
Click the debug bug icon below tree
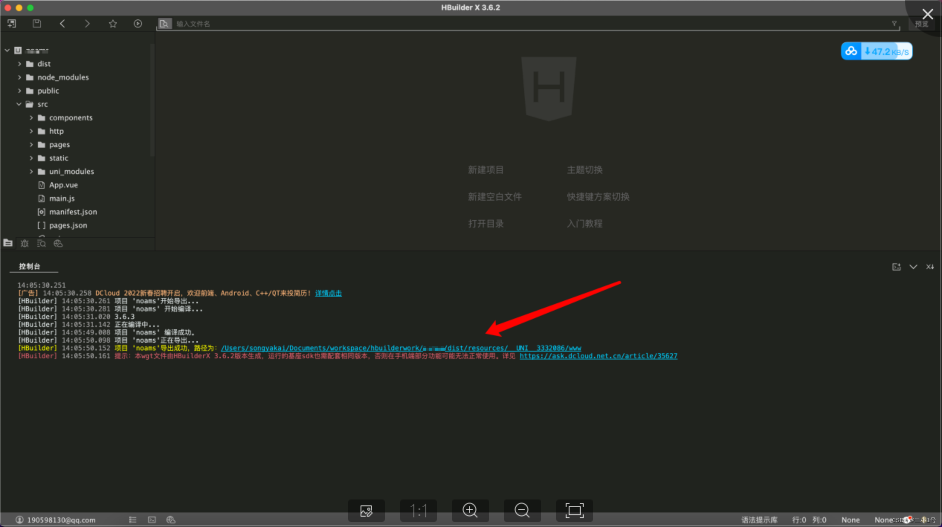(x=25, y=243)
